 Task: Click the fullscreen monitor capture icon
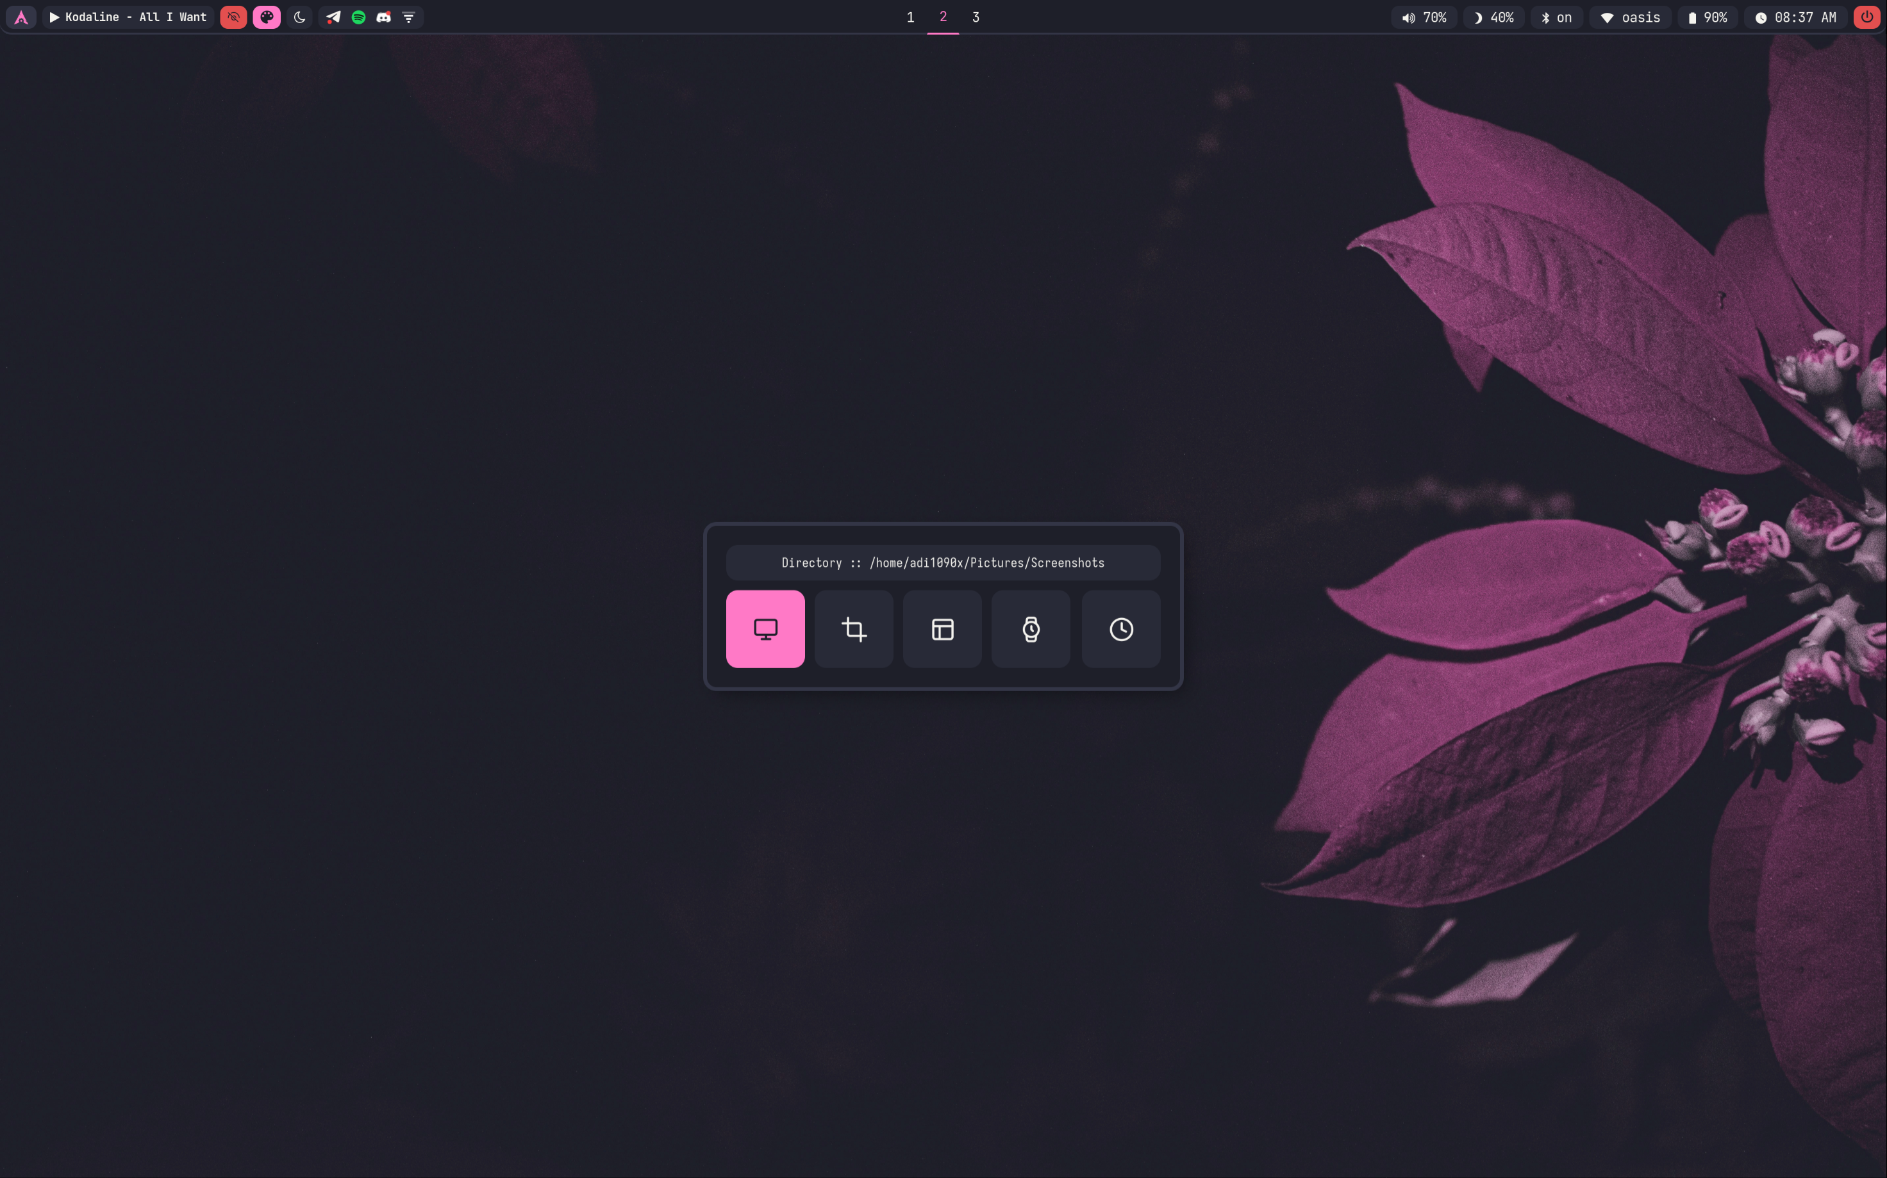click(765, 629)
